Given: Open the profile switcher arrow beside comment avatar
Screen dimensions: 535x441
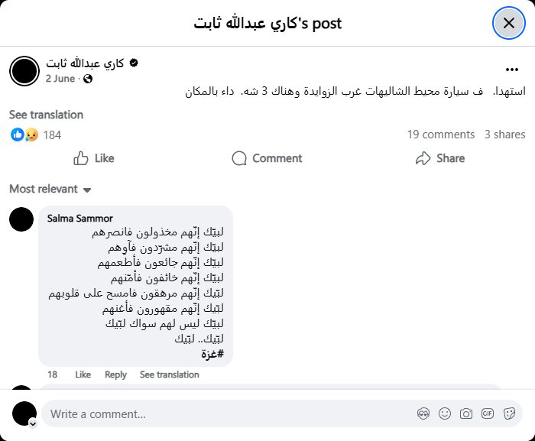Looking at the screenshot, I should point(33,423).
